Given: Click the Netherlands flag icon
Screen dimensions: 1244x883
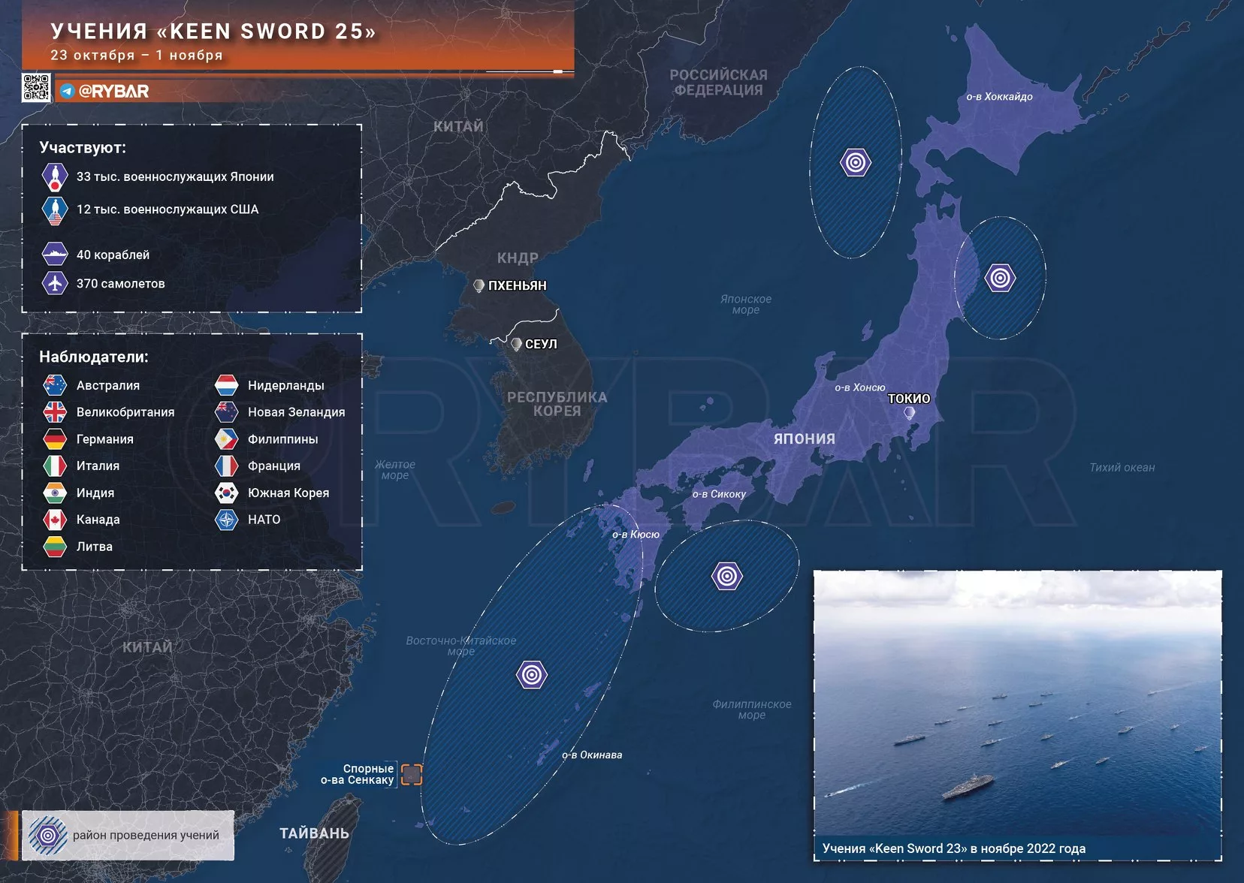Looking at the screenshot, I should coord(226,386).
